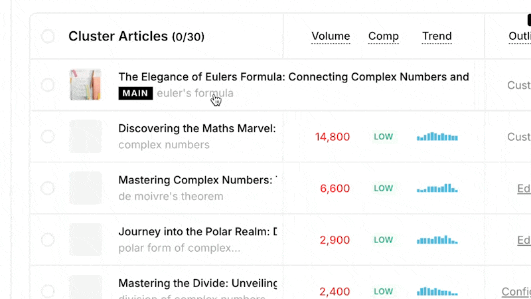The image size is (531, 299).
Task: Select all cluster articles header checkbox
Action: [48, 37]
